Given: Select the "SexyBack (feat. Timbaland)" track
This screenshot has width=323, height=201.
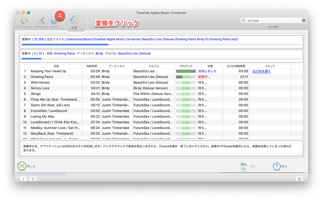Looking at the screenshot, I should pos(52,133).
